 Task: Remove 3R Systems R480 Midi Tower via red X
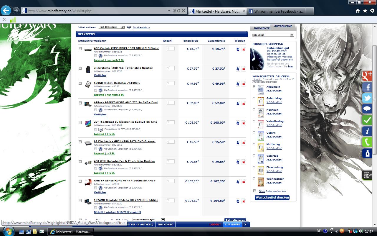coord(244,69)
